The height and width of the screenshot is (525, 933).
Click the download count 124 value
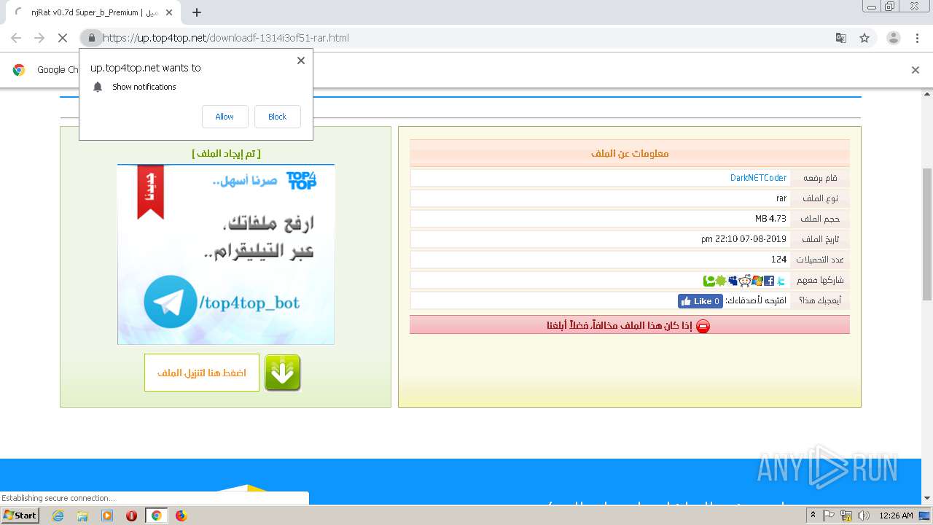(x=779, y=260)
